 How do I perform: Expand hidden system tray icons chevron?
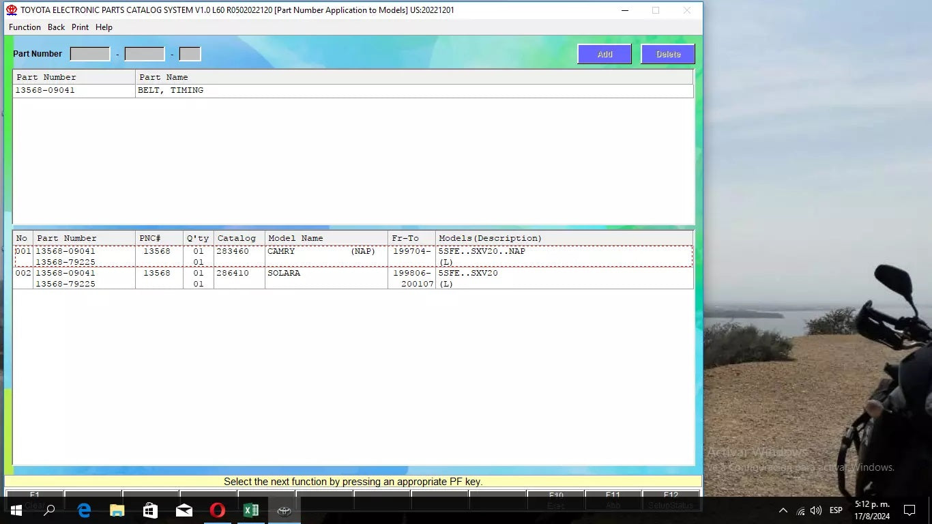783,510
